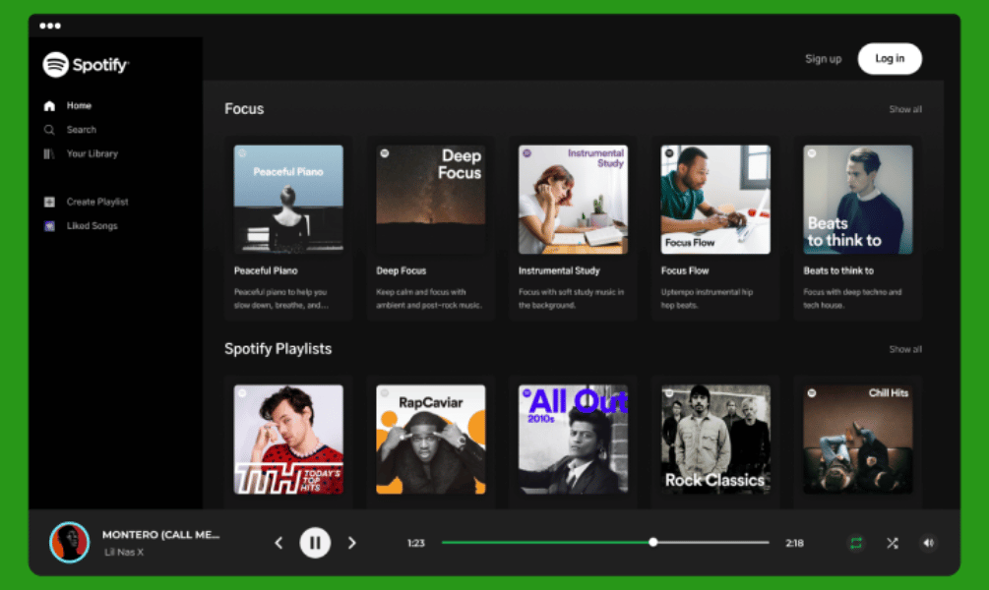Screen dimensions: 989x590
Task: Mute the volume speaker icon
Action: [928, 543]
